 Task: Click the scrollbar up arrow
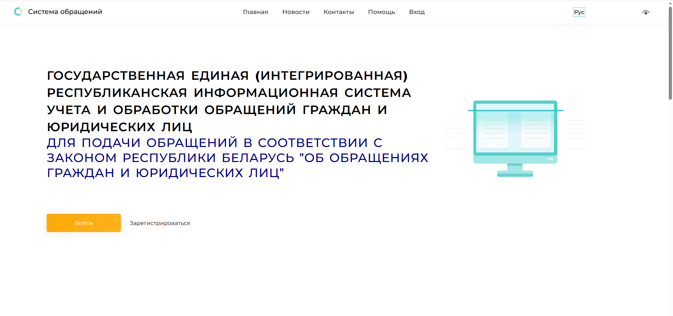tap(670, 3)
